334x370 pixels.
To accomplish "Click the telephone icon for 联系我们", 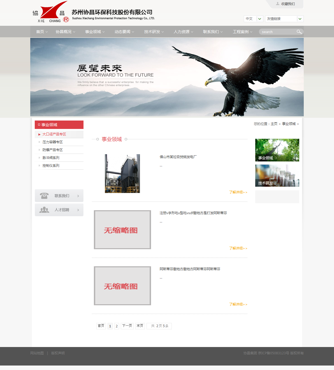I will [44, 196].
